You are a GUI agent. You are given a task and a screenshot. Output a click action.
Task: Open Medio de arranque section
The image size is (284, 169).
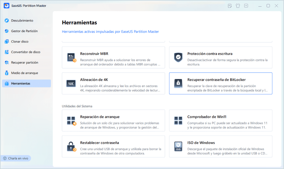(x=26, y=73)
